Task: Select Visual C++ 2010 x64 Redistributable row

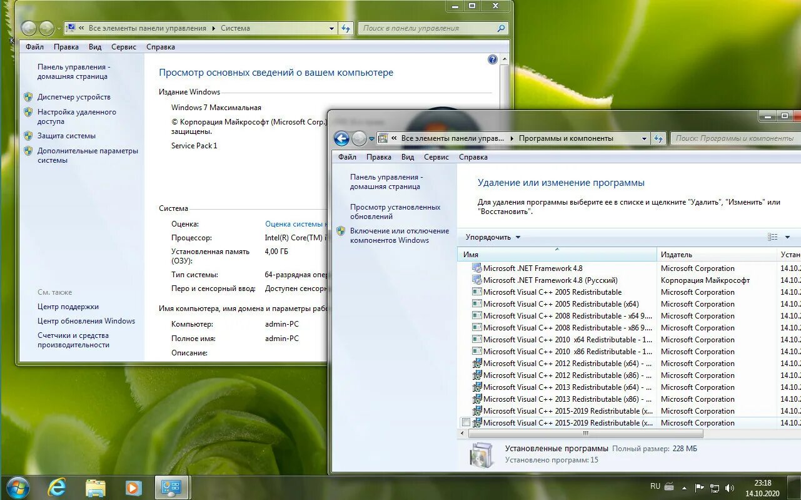Action: (x=630, y=340)
